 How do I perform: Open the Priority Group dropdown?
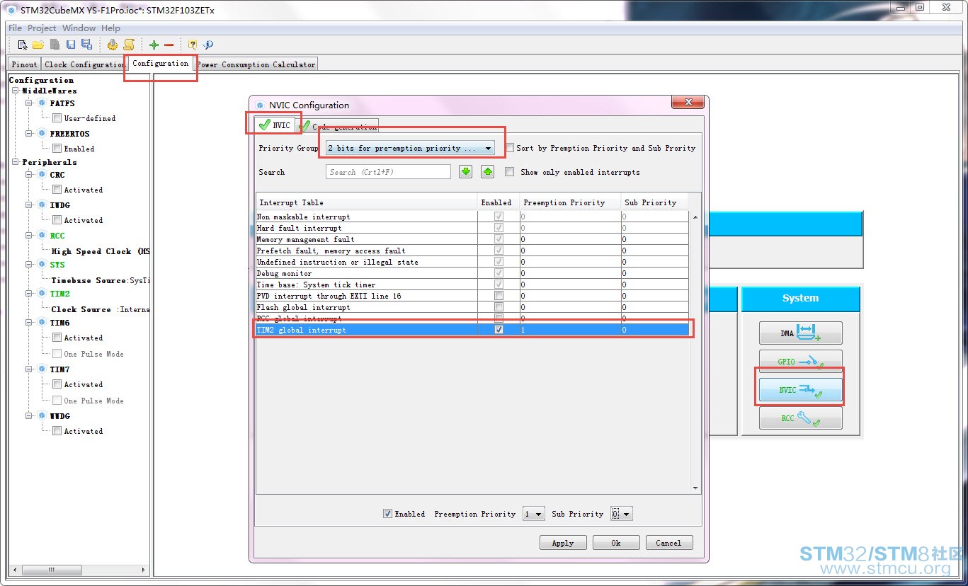tap(410, 148)
